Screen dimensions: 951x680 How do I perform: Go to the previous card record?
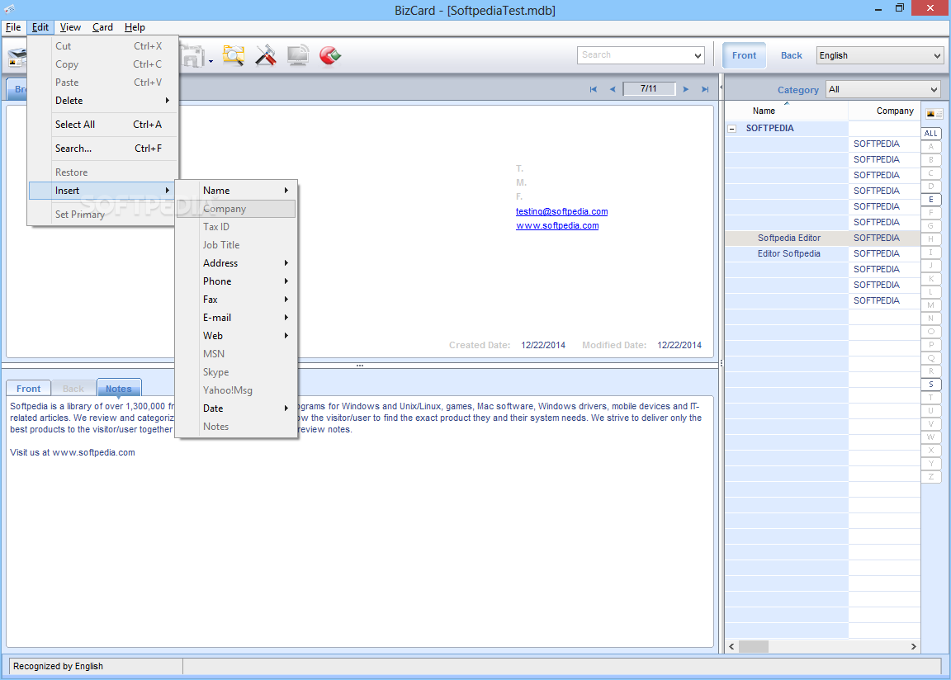(x=613, y=89)
